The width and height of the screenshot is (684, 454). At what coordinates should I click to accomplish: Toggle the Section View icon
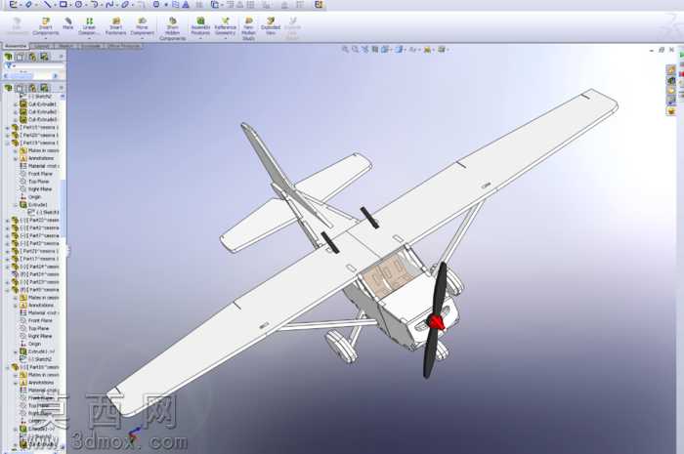coord(374,49)
